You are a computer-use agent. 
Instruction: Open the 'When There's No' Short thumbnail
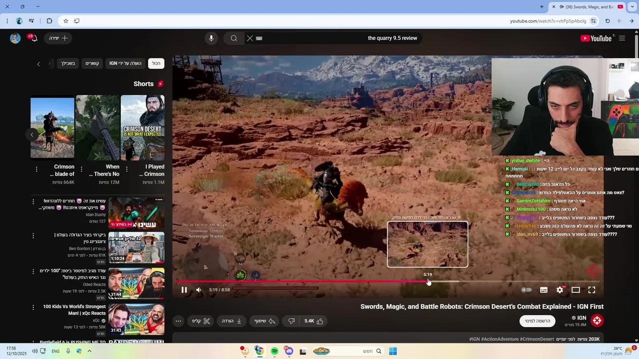tap(97, 127)
